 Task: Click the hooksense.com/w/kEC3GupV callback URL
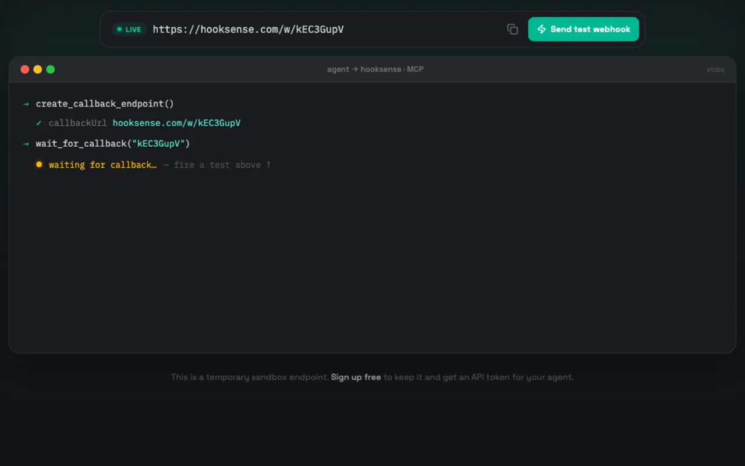tap(176, 123)
